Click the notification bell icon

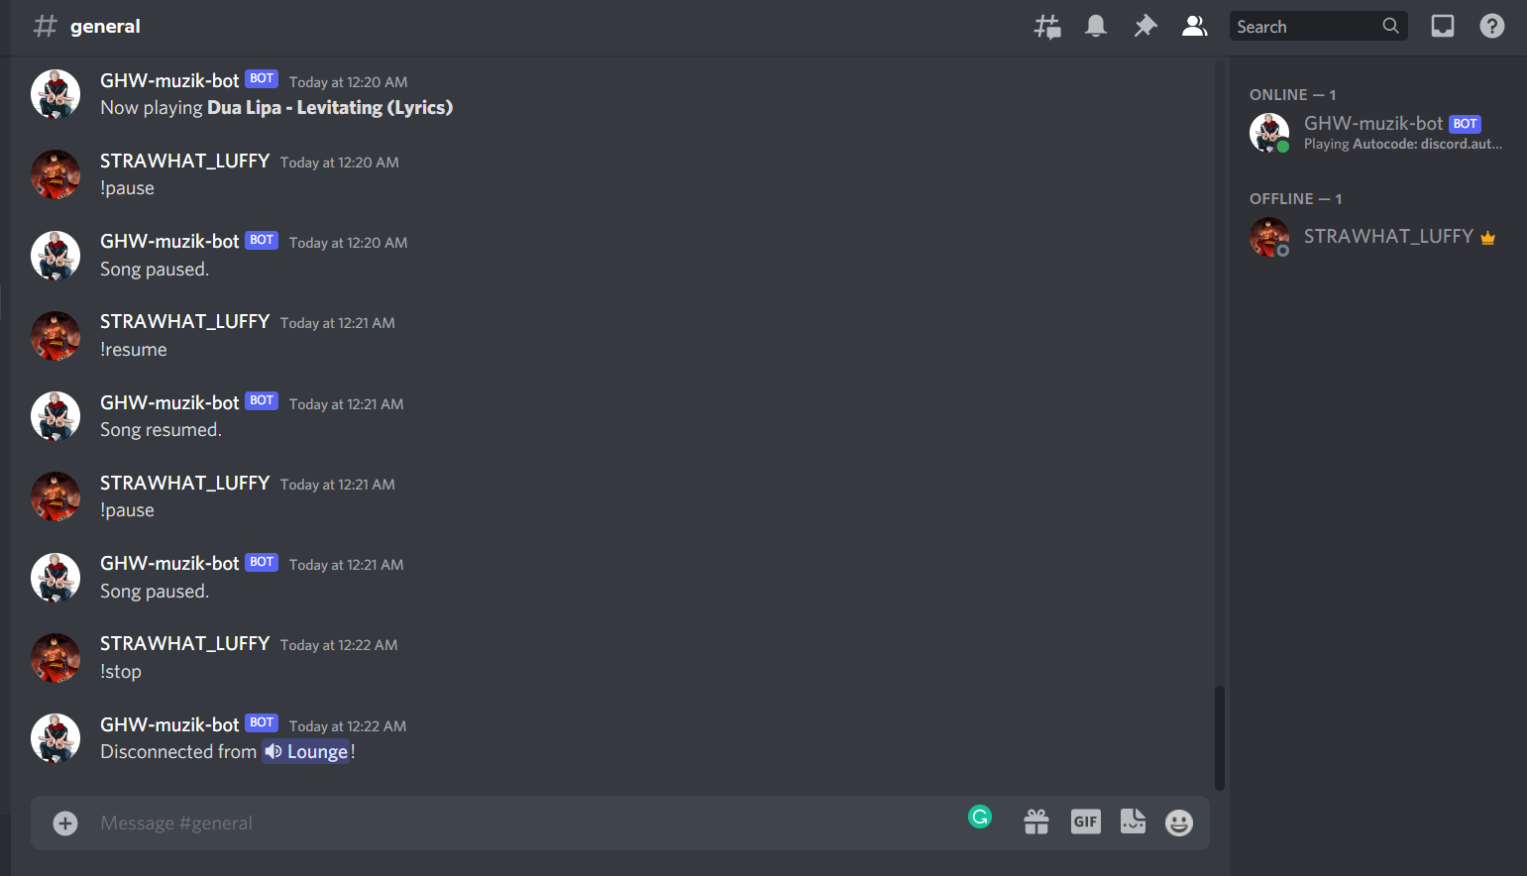coord(1096,27)
